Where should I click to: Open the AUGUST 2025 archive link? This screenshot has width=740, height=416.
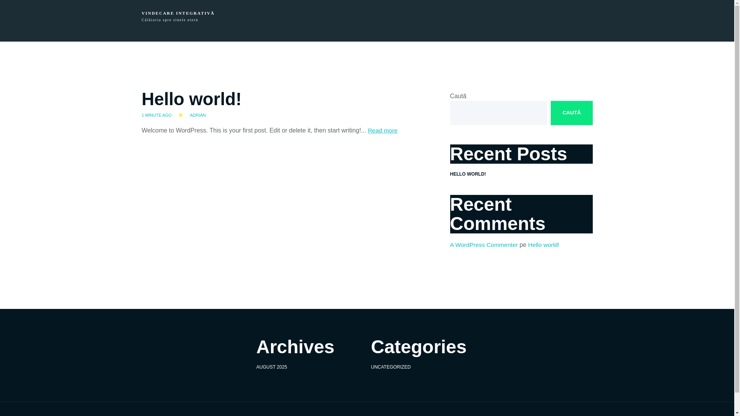coord(272,367)
